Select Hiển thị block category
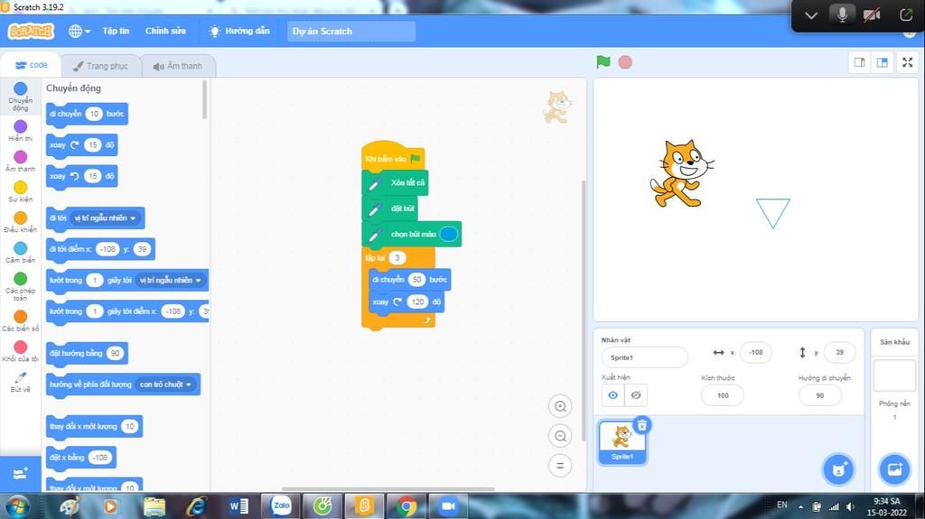The height and width of the screenshot is (519, 925). (20, 131)
